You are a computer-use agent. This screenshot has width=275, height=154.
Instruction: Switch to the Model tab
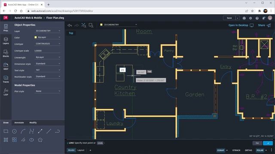click(71, 150)
